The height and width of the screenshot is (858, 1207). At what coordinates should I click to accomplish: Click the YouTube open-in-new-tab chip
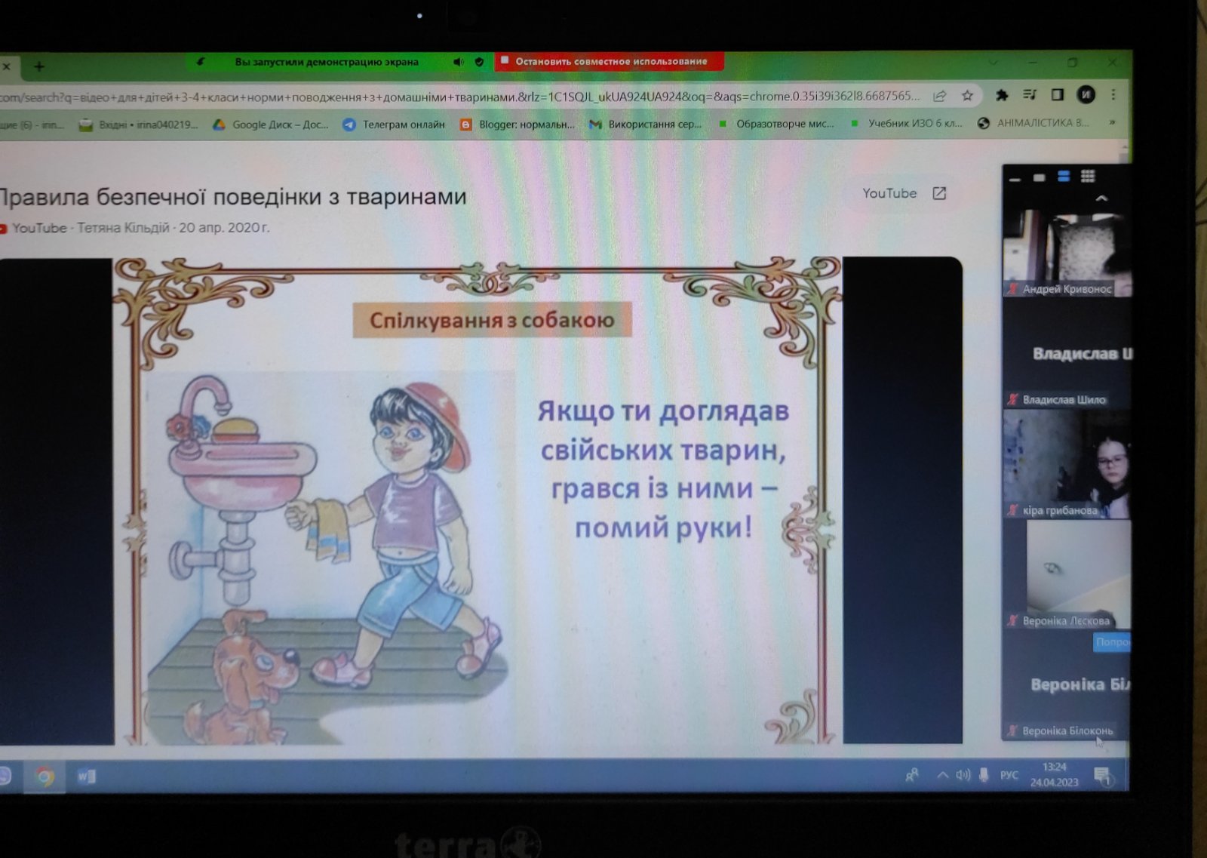point(904,194)
